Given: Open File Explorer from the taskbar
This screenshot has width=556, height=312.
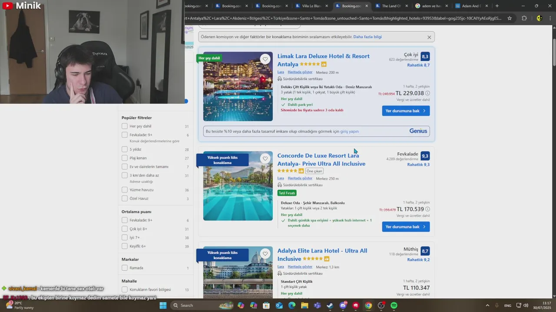Looking at the screenshot, I should click(304, 305).
